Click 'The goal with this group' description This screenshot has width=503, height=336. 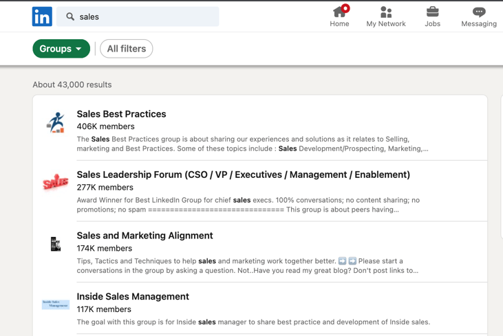(x=253, y=322)
